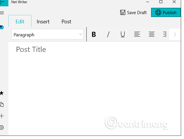Open the documents pages icon in the sidebar

coord(2,104)
